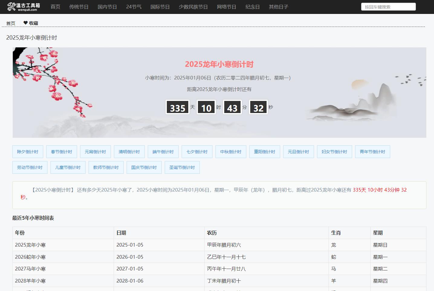
Task: Click the 国庆节倒计时 button
Action: pos(144,167)
